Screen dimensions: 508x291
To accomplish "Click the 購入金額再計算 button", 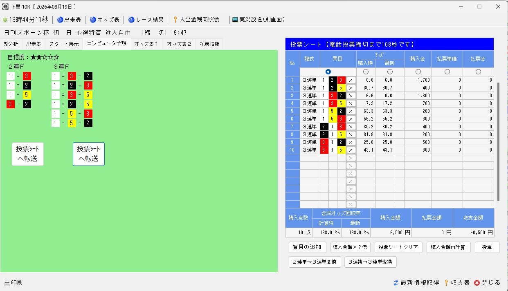I will (x=448, y=247).
